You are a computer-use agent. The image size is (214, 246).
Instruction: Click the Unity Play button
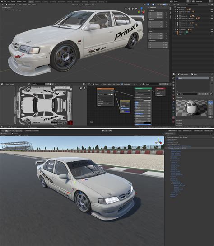tap(103, 130)
